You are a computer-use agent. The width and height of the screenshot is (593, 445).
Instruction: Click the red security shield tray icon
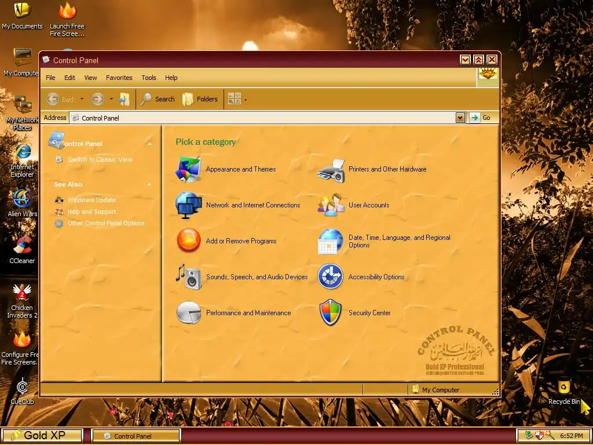pyautogui.click(x=539, y=436)
